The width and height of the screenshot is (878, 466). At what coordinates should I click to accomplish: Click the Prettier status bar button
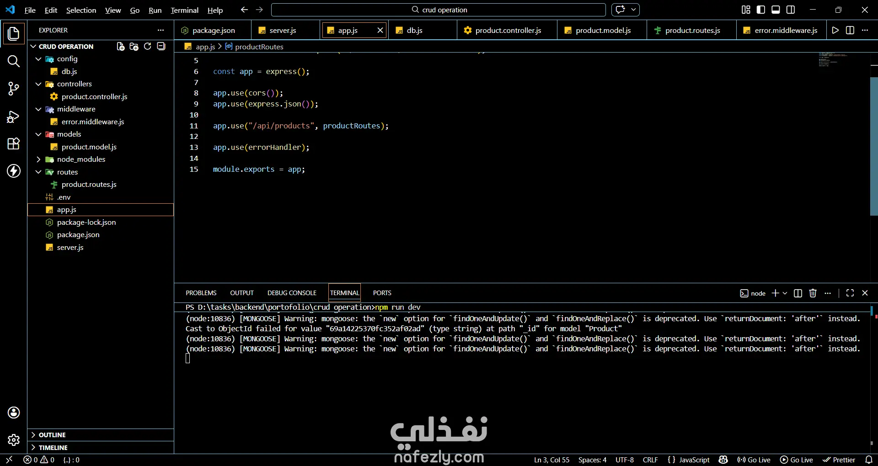(x=839, y=460)
